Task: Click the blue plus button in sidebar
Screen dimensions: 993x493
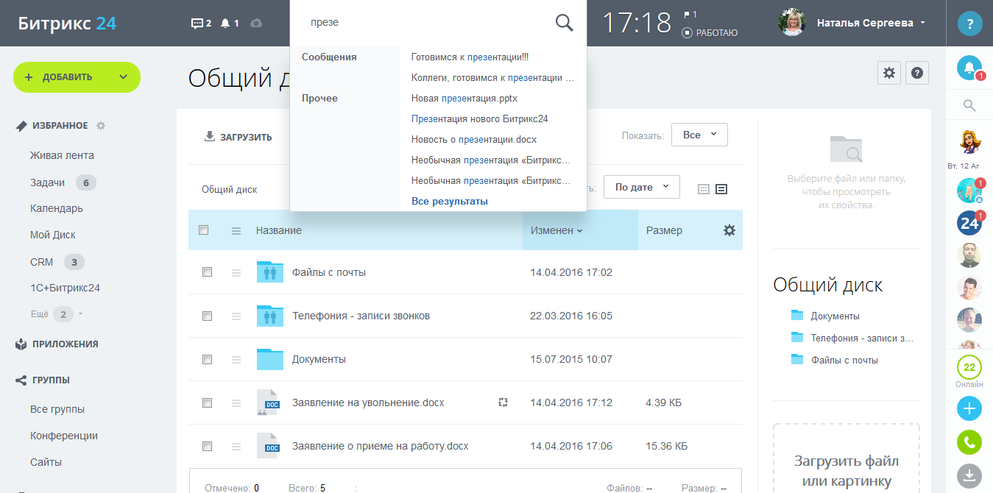Action: tap(969, 408)
